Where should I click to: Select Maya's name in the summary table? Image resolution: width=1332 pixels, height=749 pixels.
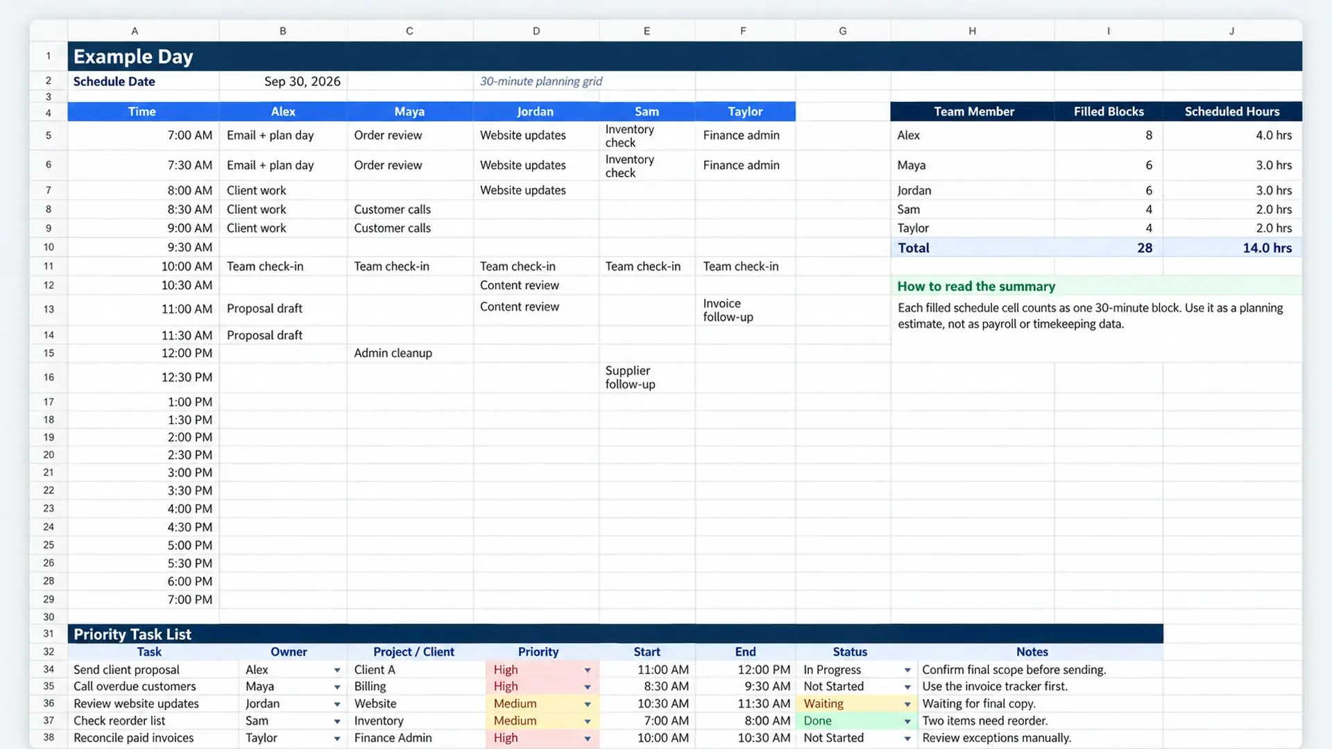pos(972,165)
